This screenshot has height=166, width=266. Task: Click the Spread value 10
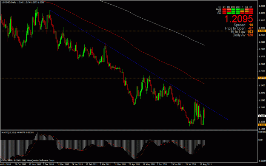(x=251, y=25)
